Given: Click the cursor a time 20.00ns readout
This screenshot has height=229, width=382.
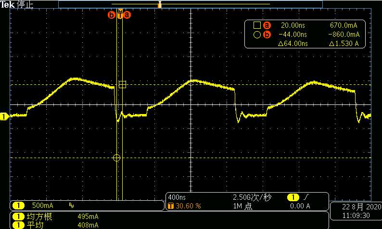Looking at the screenshot, I should (x=293, y=25).
